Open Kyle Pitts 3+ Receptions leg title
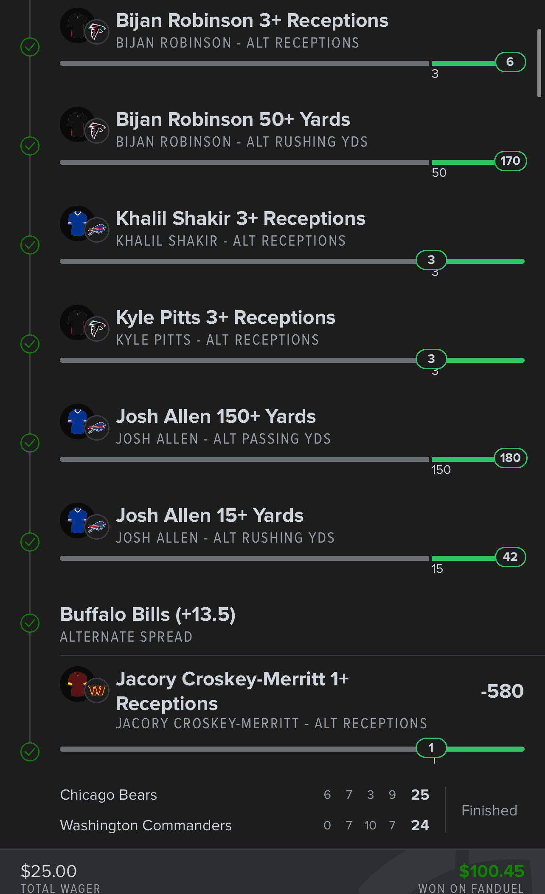545x894 pixels. click(225, 318)
